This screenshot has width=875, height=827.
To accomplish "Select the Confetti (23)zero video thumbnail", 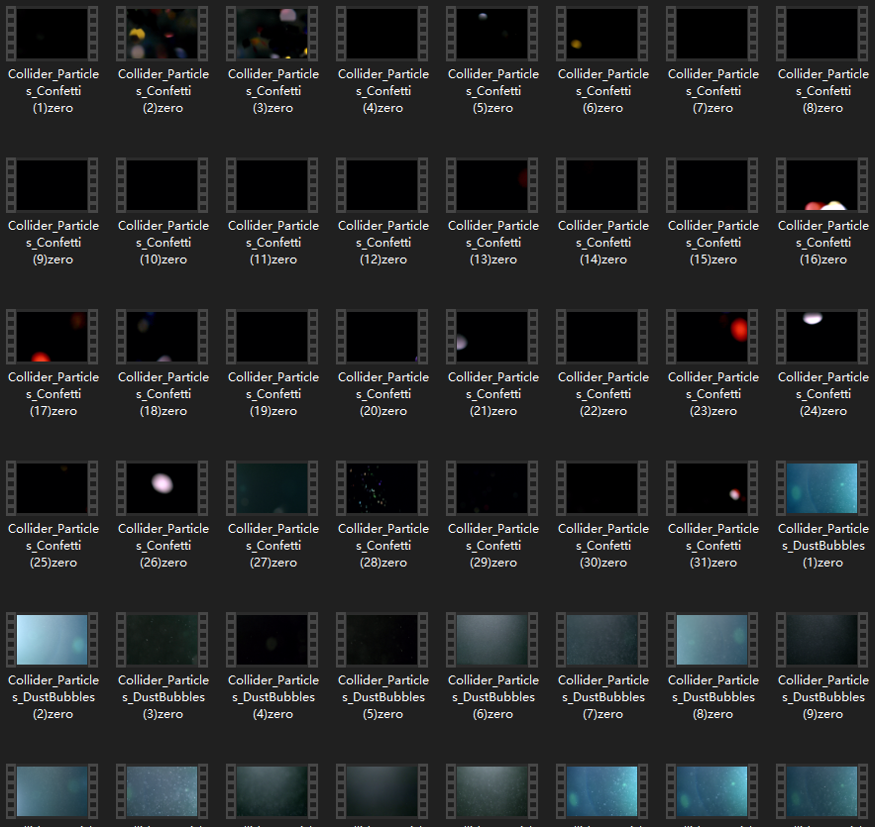I will tap(712, 337).
